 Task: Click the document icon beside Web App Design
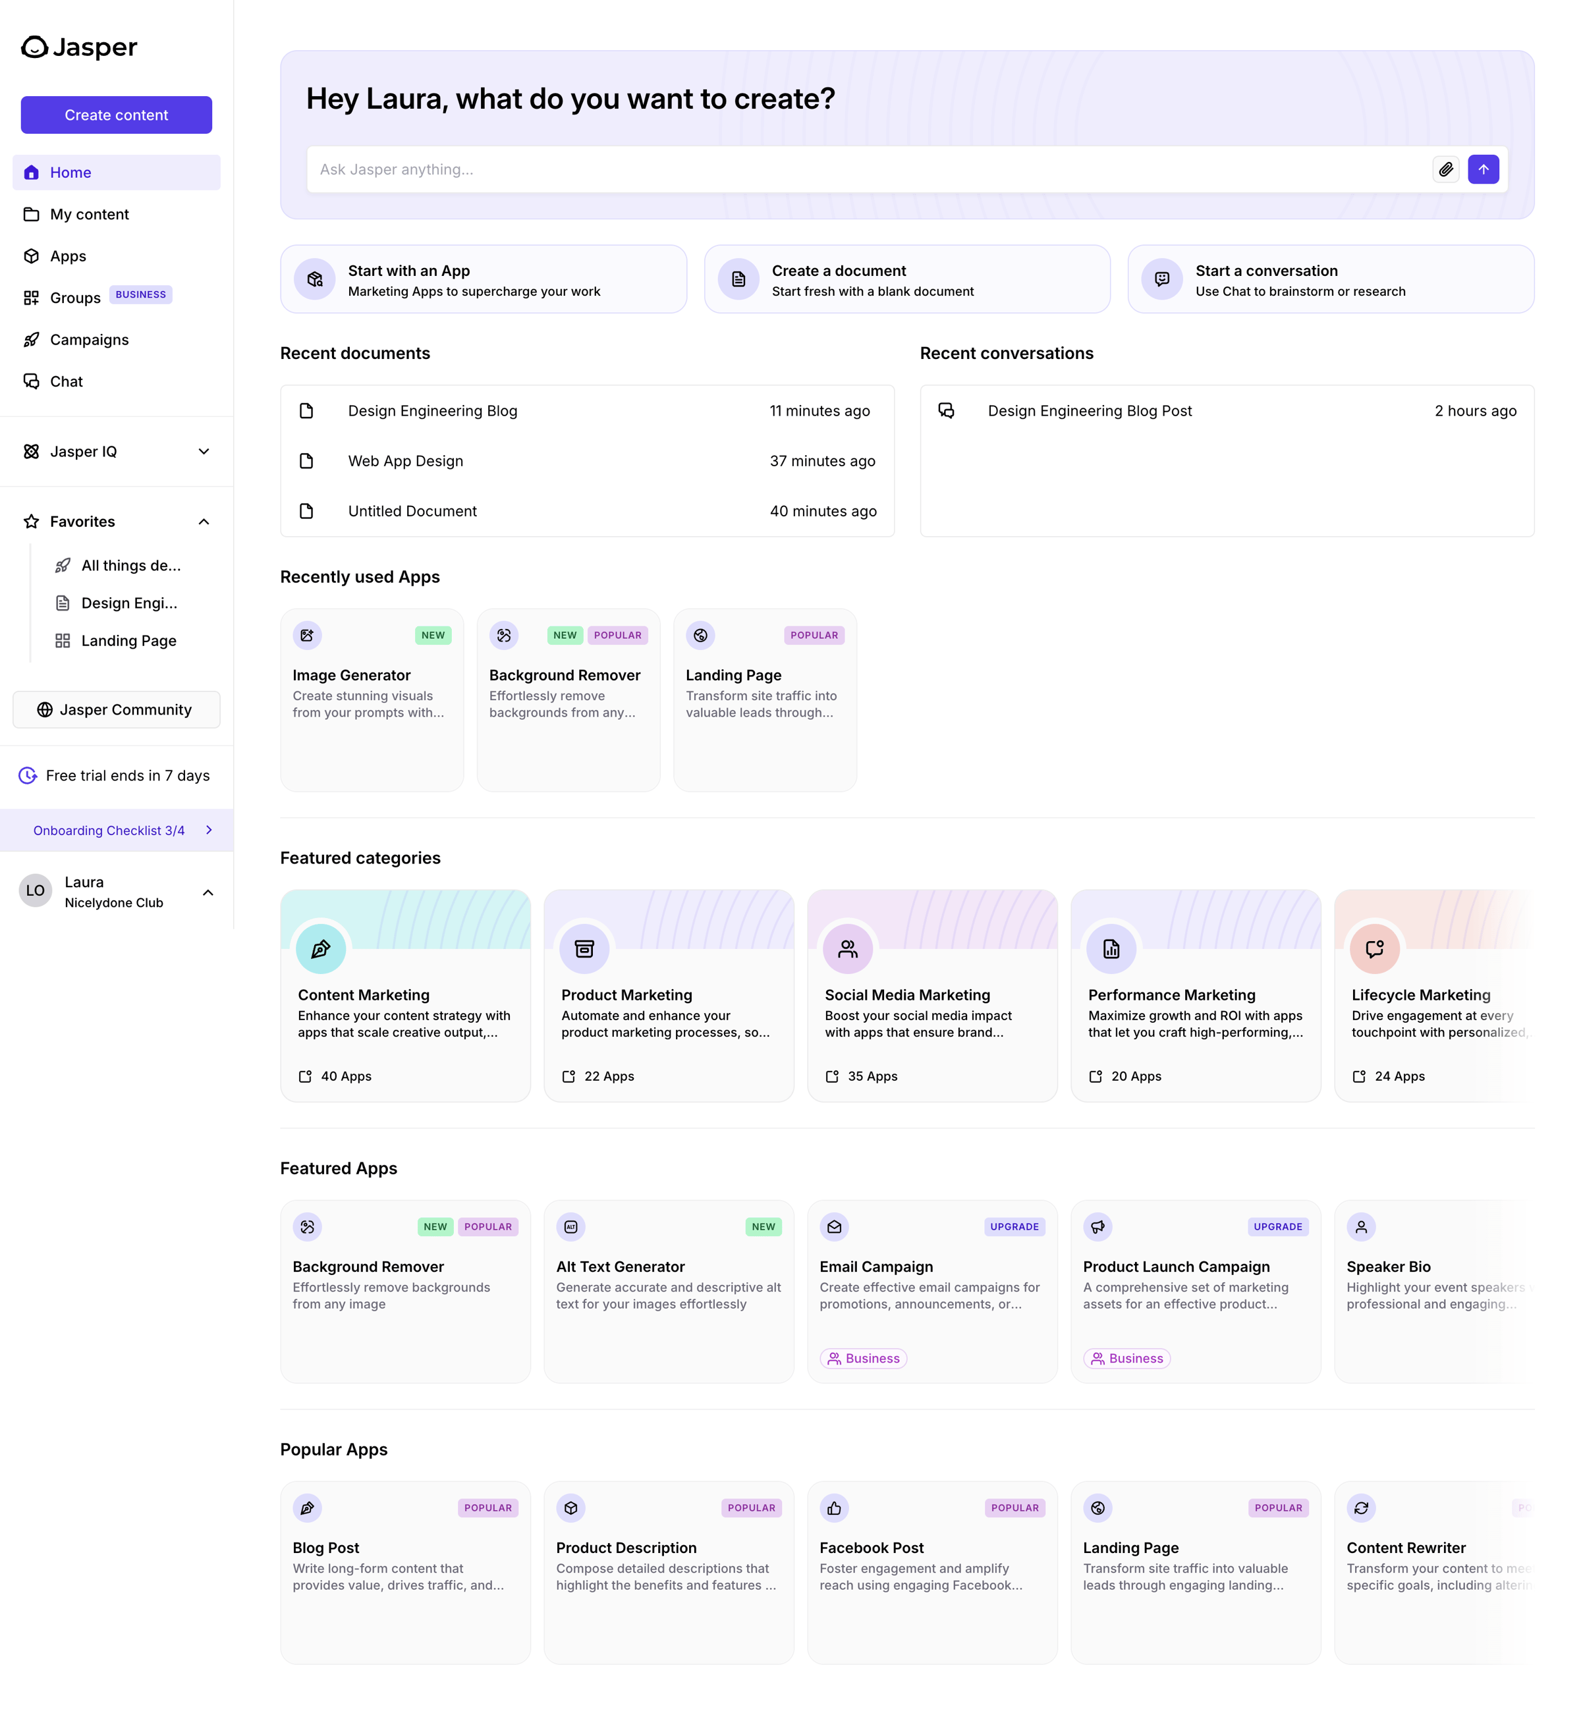pos(306,461)
